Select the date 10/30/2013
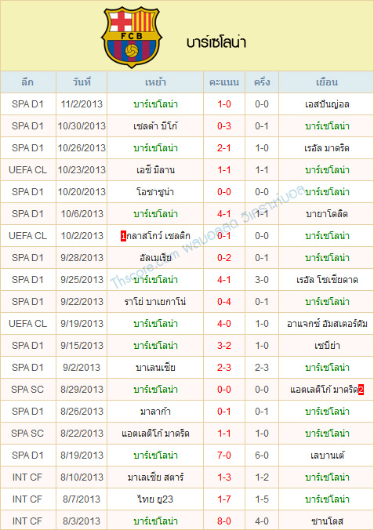374x530 pixels. (x=82, y=126)
